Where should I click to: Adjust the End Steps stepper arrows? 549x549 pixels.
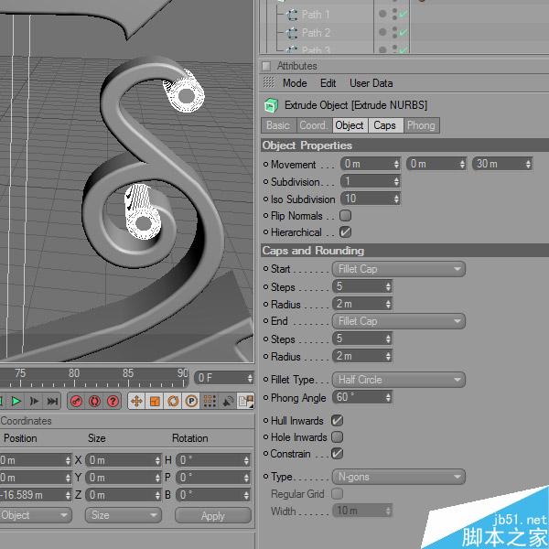388,339
